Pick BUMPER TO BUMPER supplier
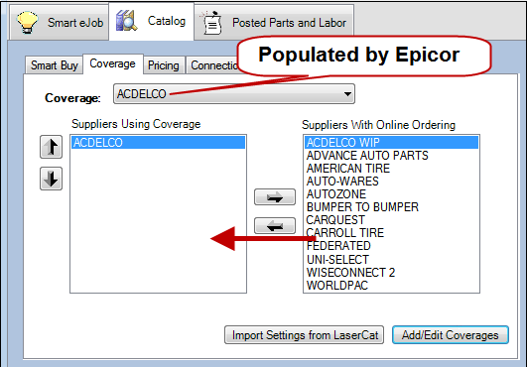527x367 pixels. (x=391, y=207)
